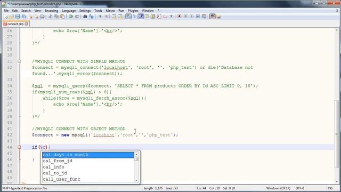Image resolution: width=341 pixels, height=192 pixels.
Task: Open the Run menu
Action: (x=121, y=11)
